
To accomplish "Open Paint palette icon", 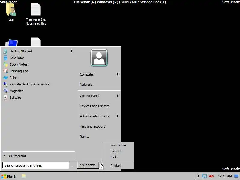I will [6, 78].
